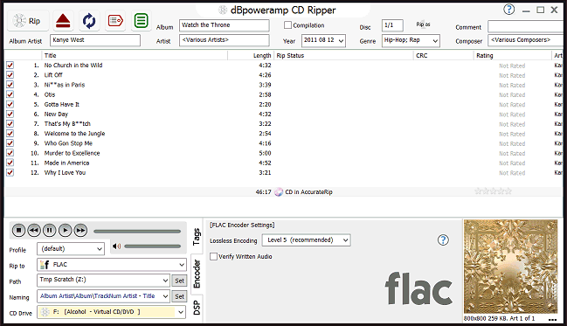This screenshot has width=567, height=326.
Task: Open FLAC encoder help icon
Action: (x=443, y=239)
